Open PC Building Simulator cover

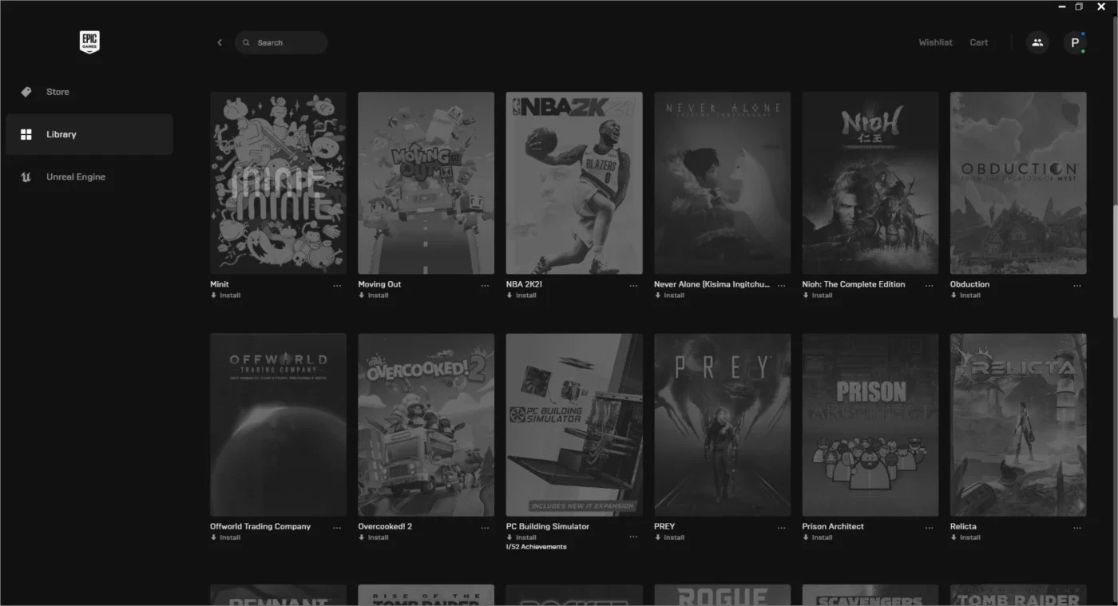(x=574, y=425)
